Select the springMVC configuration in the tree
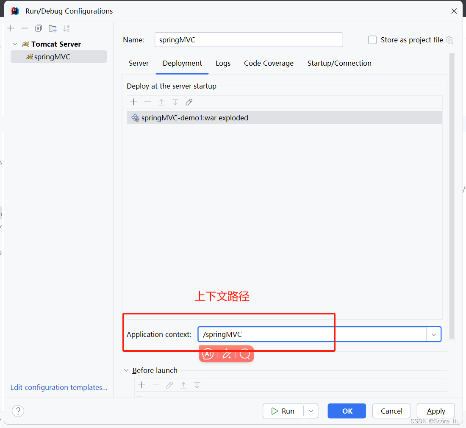Image resolution: width=466 pixels, height=428 pixels. tap(58, 57)
